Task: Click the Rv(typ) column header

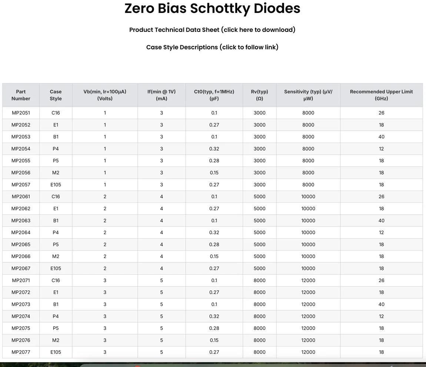Action: pos(259,95)
